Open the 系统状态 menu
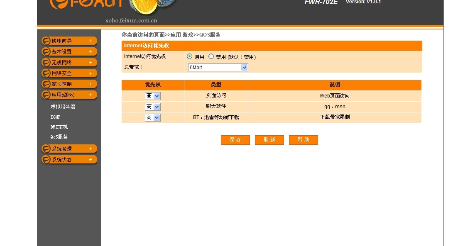 tap(69, 159)
